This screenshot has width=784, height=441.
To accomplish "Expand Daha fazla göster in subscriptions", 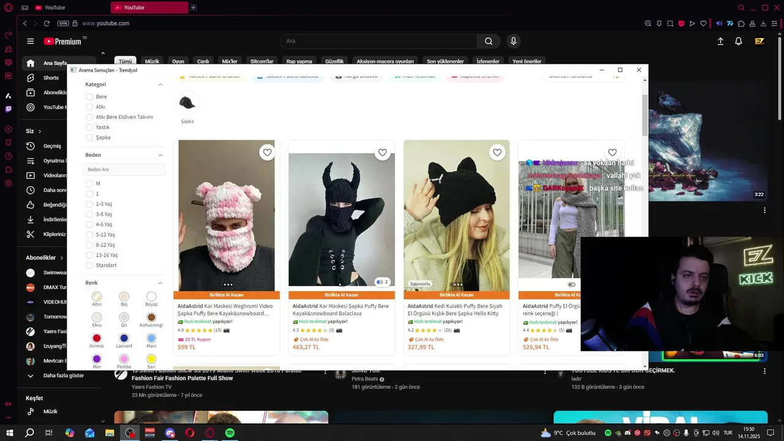I will pyautogui.click(x=55, y=375).
